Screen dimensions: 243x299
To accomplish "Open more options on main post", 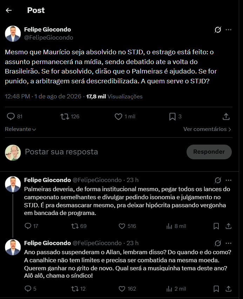I will click(x=229, y=29).
